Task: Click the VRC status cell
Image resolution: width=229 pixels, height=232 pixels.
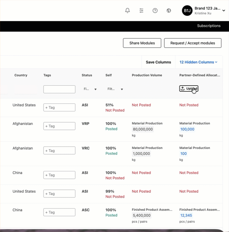Action: [85, 148]
